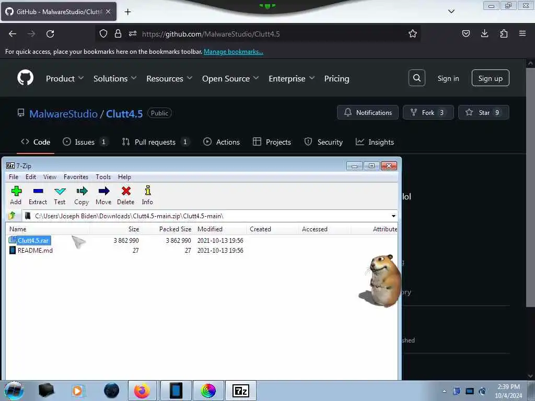
Task: Open the Pricing link on GitHub
Action: click(x=336, y=78)
